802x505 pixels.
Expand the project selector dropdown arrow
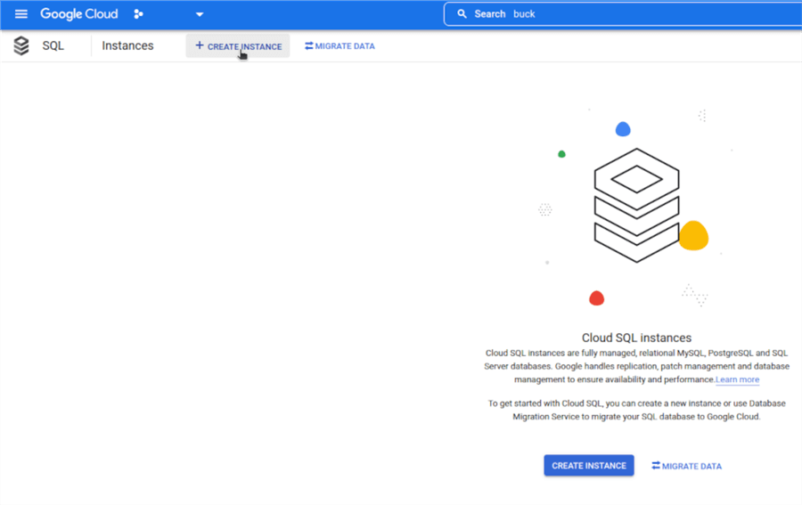(200, 14)
